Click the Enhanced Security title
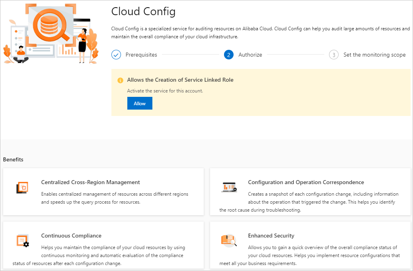Image resolution: width=413 pixels, height=271 pixels. pyautogui.click(x=271, y=236)
